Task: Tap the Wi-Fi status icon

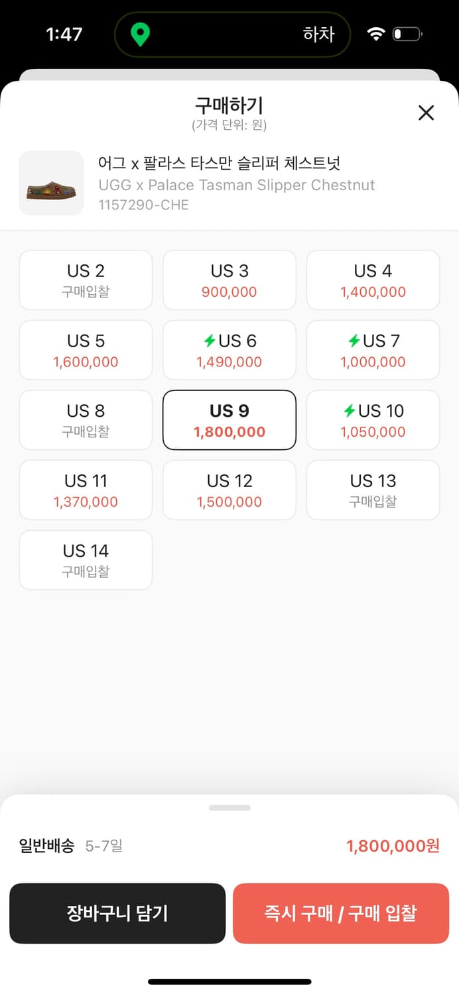Action: pos(375,34)
